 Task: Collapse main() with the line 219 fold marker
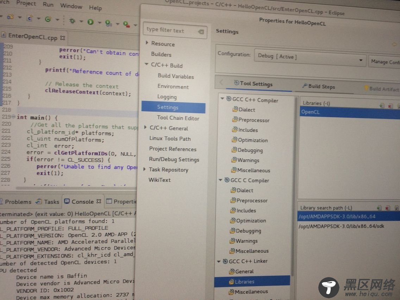click(13, 116)
